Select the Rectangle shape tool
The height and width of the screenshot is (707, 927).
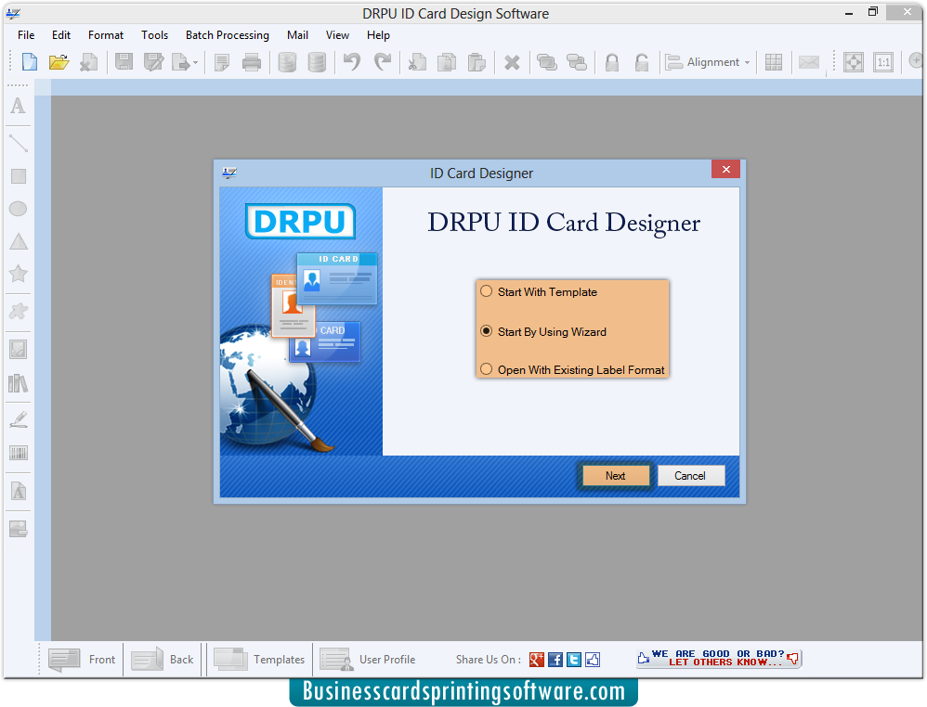click(x=19, y=176)
